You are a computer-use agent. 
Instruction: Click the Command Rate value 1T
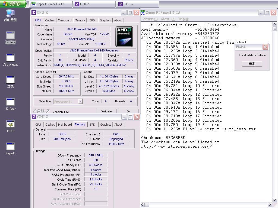click(x=96, y=189)
